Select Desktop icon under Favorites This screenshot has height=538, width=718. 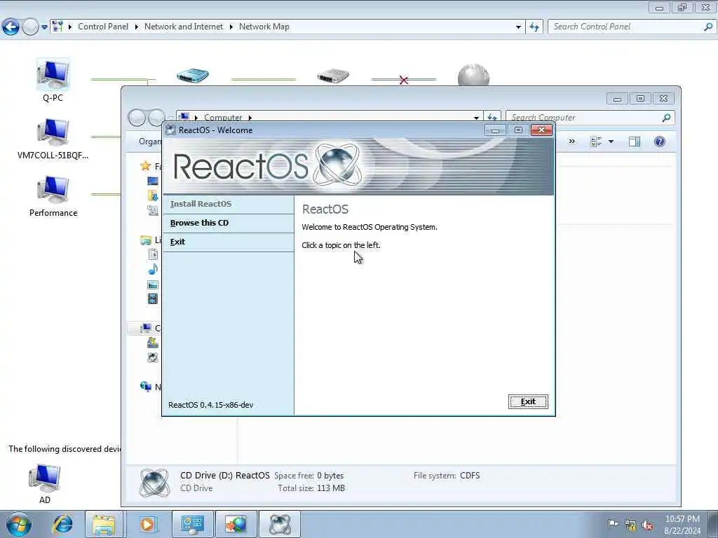click(152, 181)
